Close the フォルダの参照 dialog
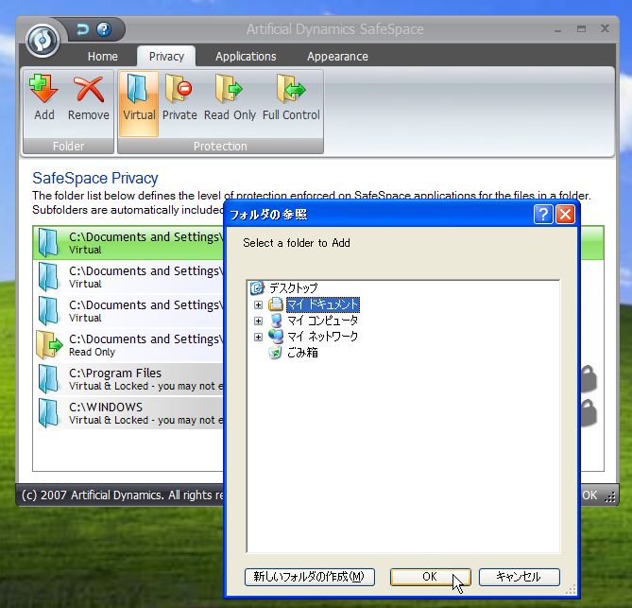 click(565, 215)
